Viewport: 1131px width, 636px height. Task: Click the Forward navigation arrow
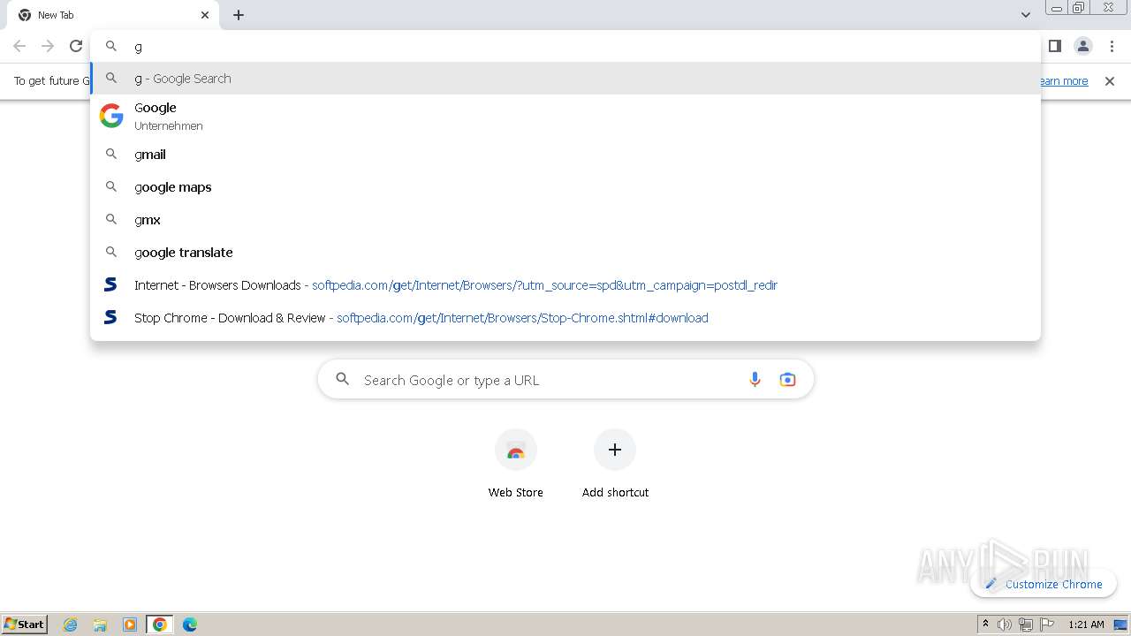48,46
